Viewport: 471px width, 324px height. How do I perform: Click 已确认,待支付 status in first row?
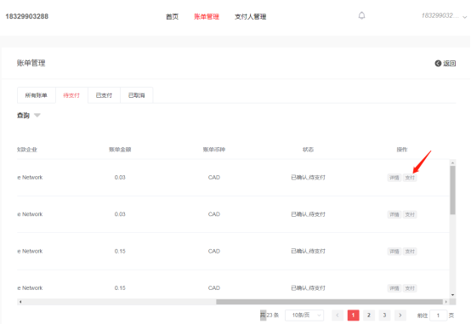[308, 178]
